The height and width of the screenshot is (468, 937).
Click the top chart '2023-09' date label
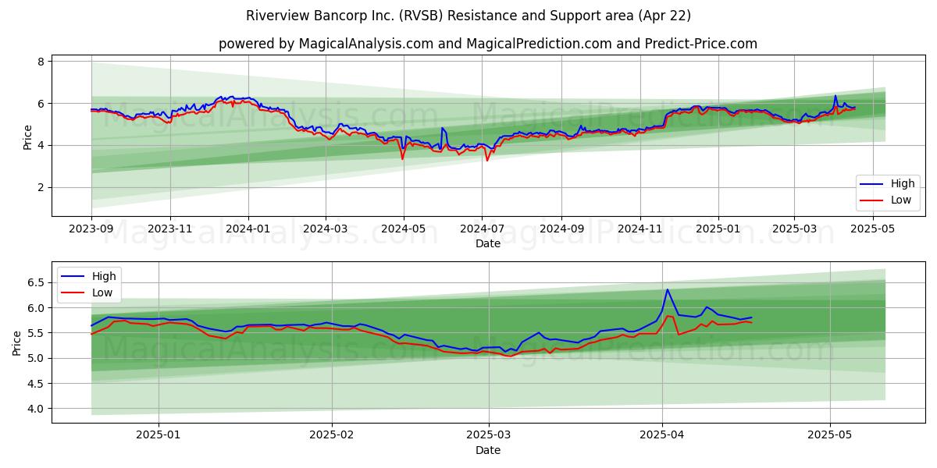pyautogui.click(x=91, y=229)
